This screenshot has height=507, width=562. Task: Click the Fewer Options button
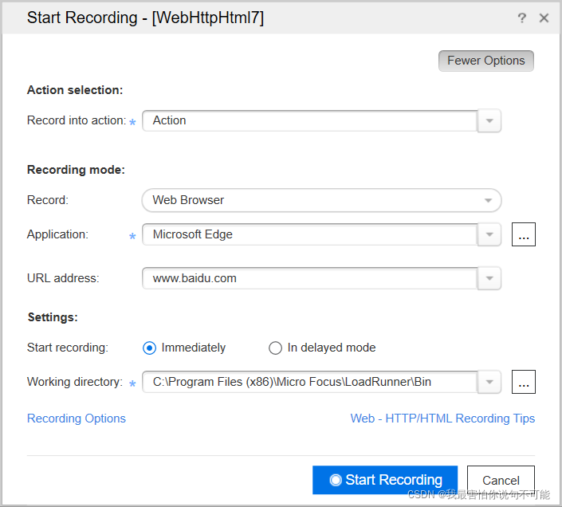[485, 61]
